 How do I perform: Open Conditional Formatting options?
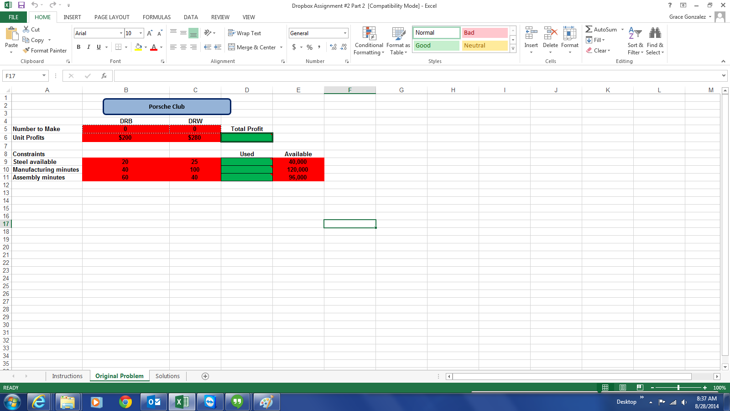pyautogui.click(x=369, y=41)
